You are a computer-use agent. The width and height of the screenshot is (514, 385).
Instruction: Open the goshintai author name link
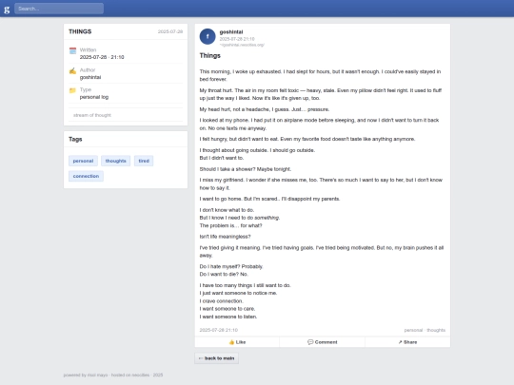[231, 31]
